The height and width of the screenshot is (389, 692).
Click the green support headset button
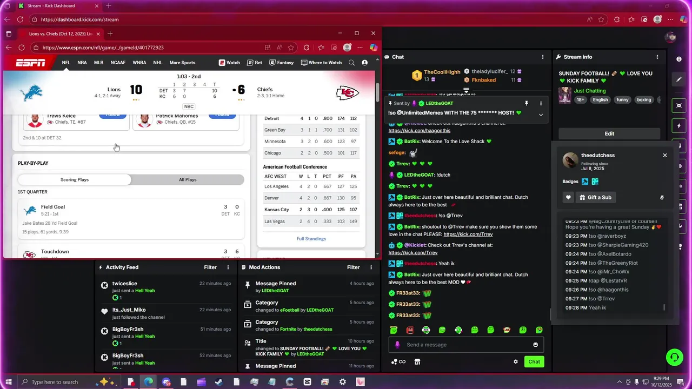[x=674, y=357]
